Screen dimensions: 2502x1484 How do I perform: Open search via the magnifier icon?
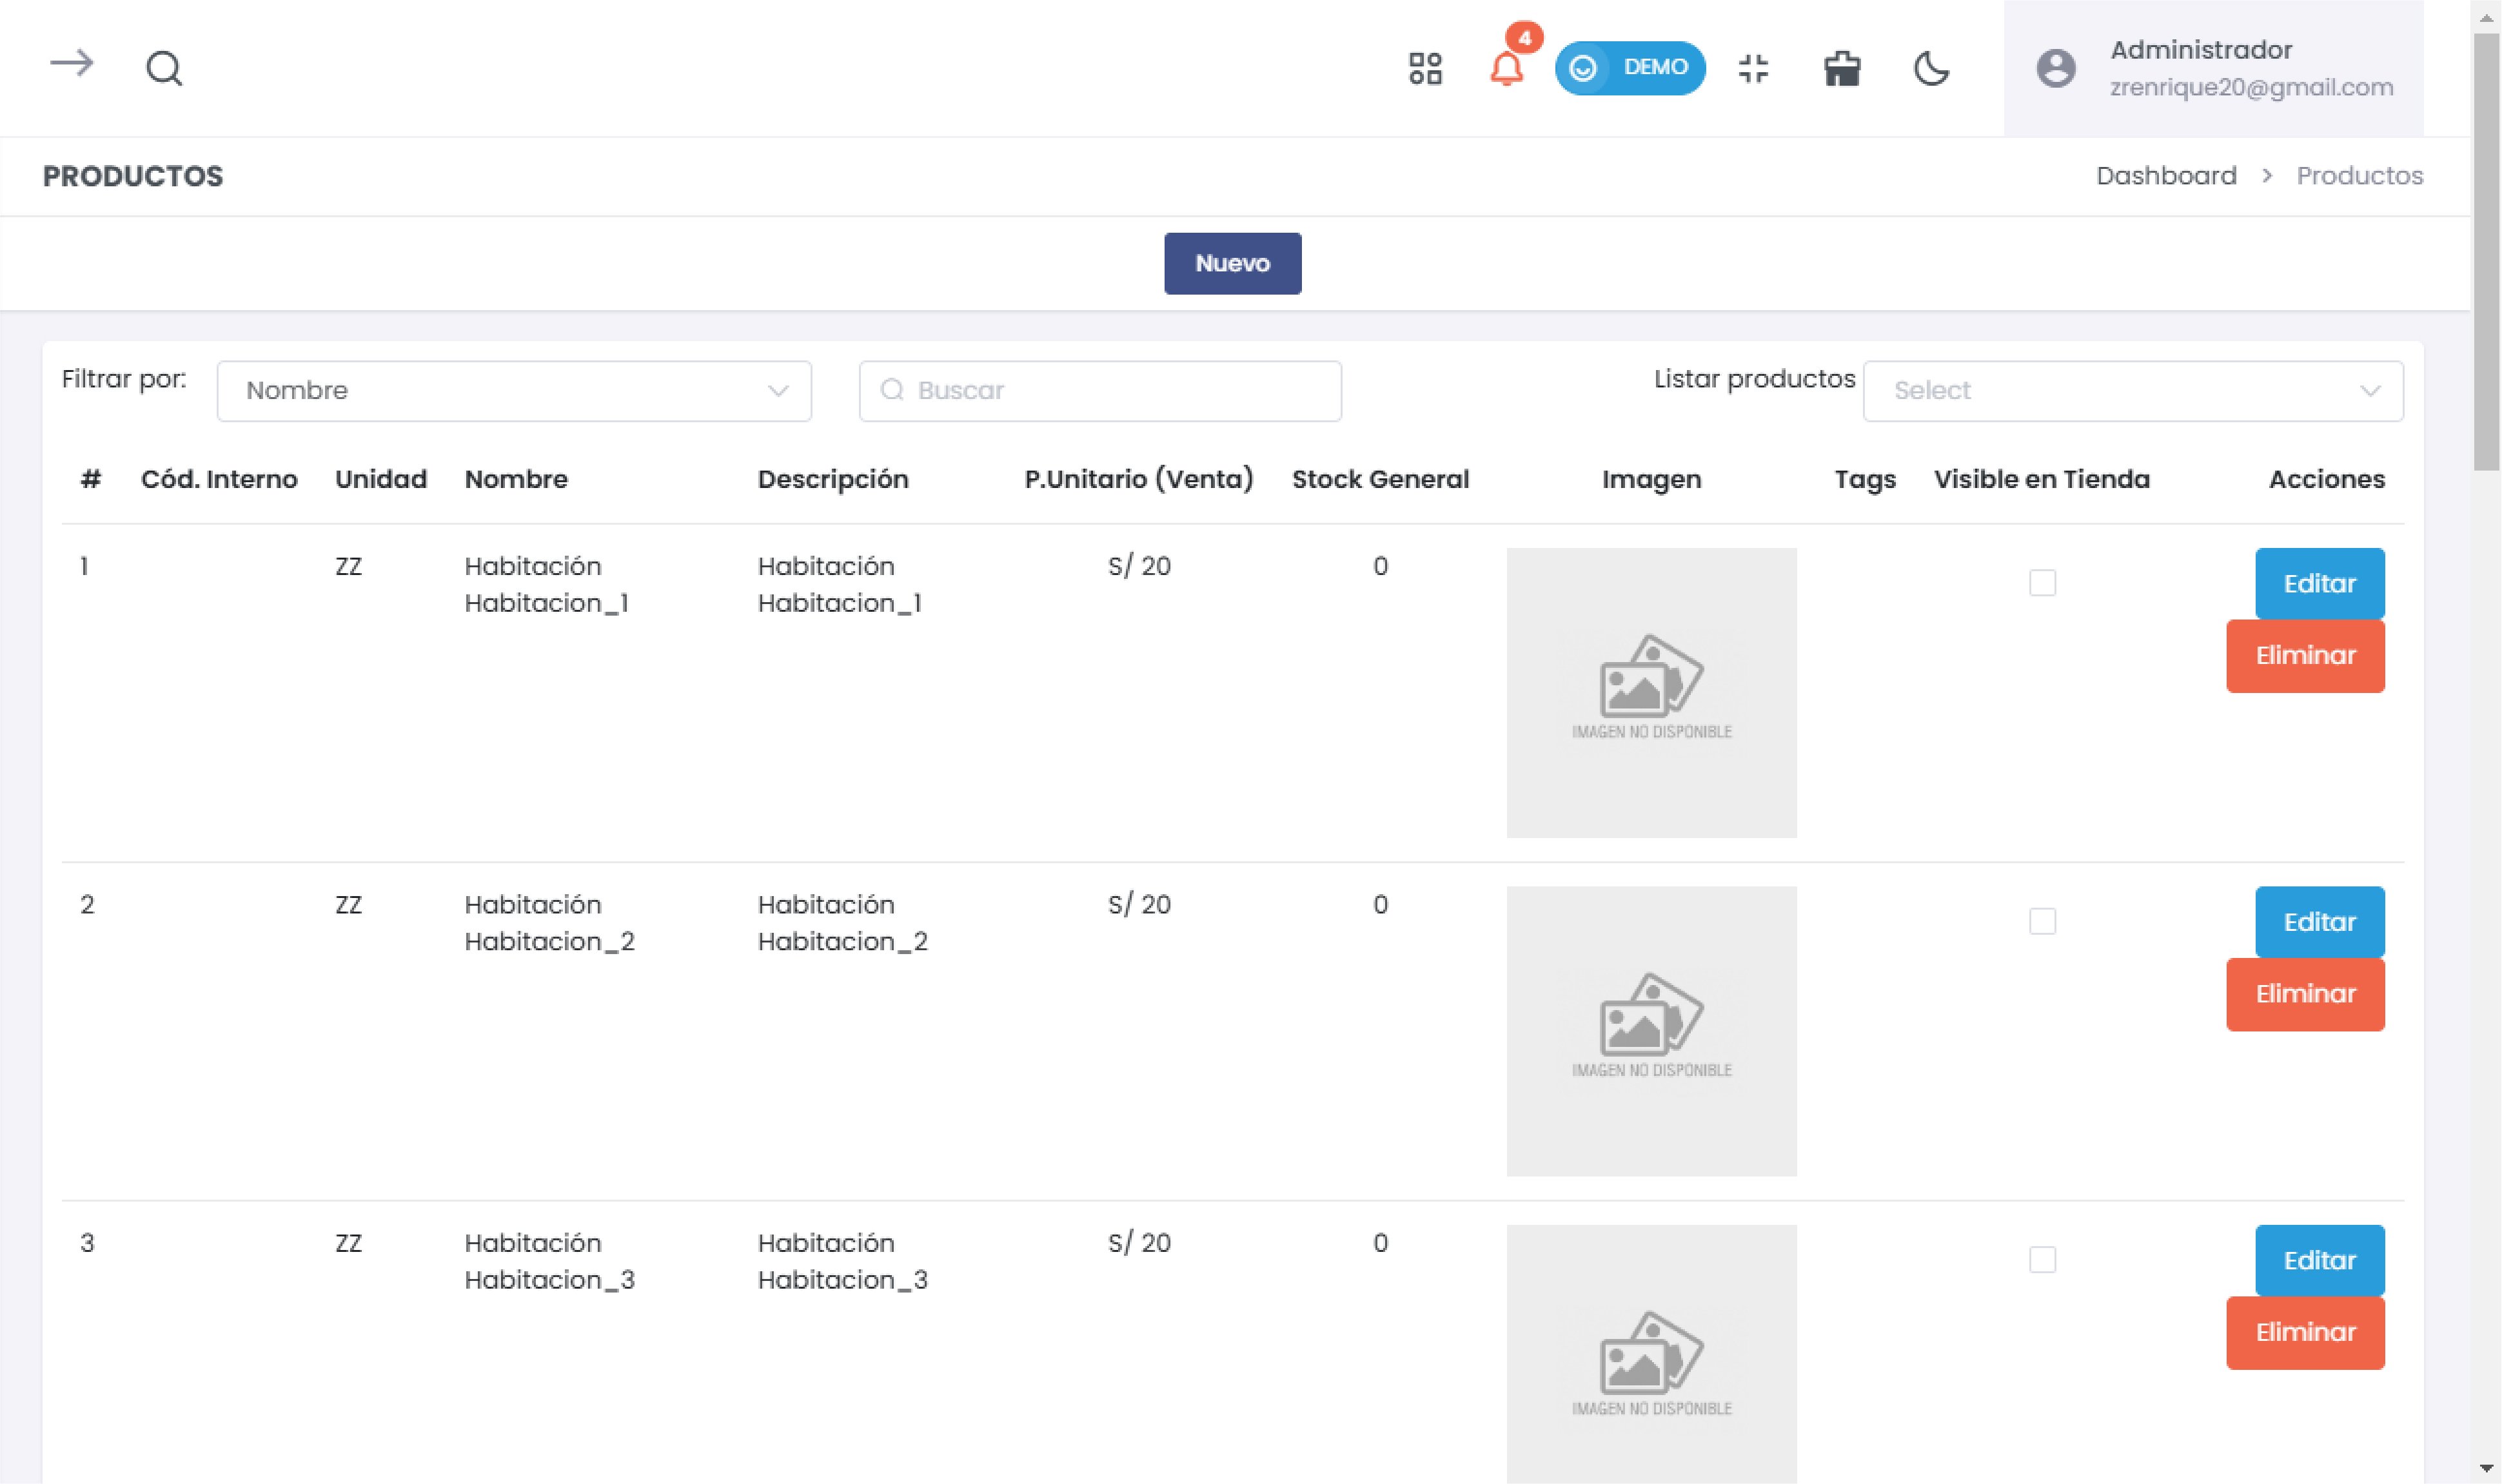tap(164, 68)
